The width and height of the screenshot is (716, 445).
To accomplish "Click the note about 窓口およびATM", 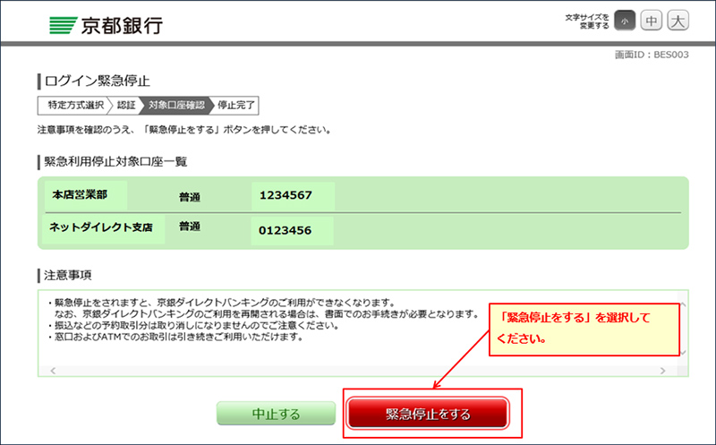I will pyautogui.click(x=175, y=338).
